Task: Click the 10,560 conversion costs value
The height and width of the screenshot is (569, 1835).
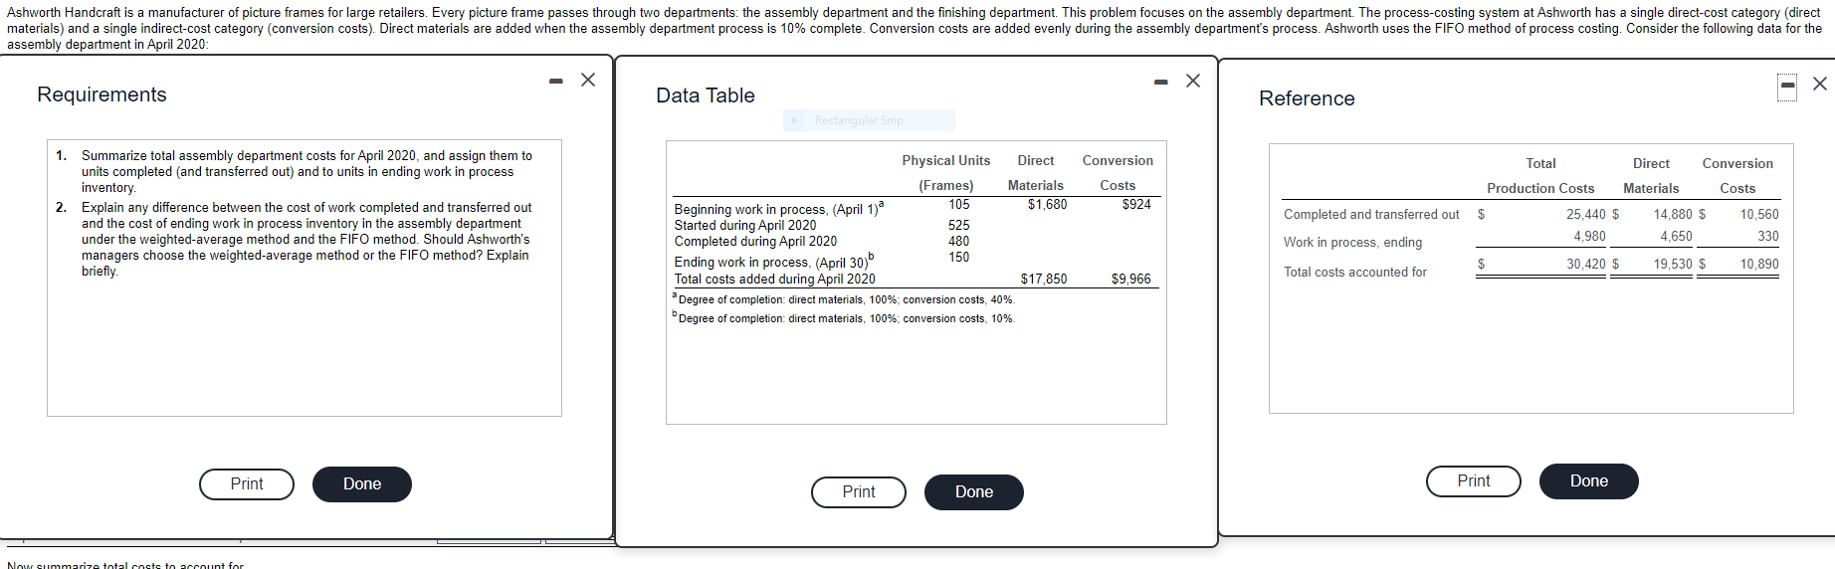Action: coord(1759,214)
